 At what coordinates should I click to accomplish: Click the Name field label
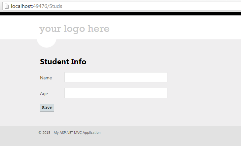46,78
